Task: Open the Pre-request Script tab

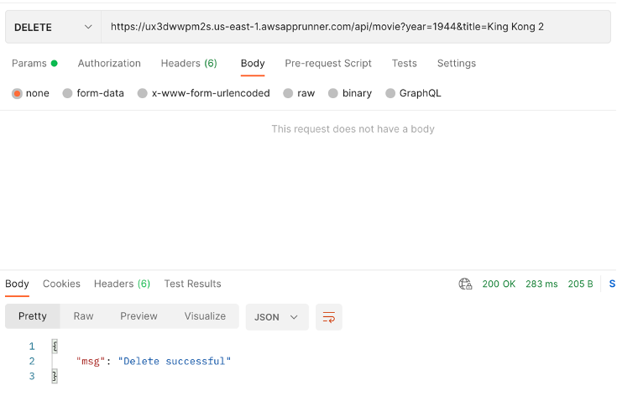Action: pos(328,63)
